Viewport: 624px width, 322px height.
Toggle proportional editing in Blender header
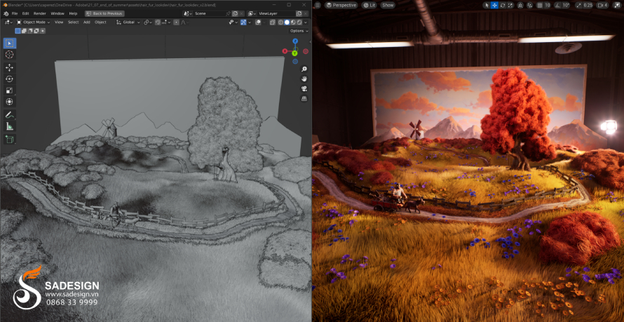coord(176,22)
